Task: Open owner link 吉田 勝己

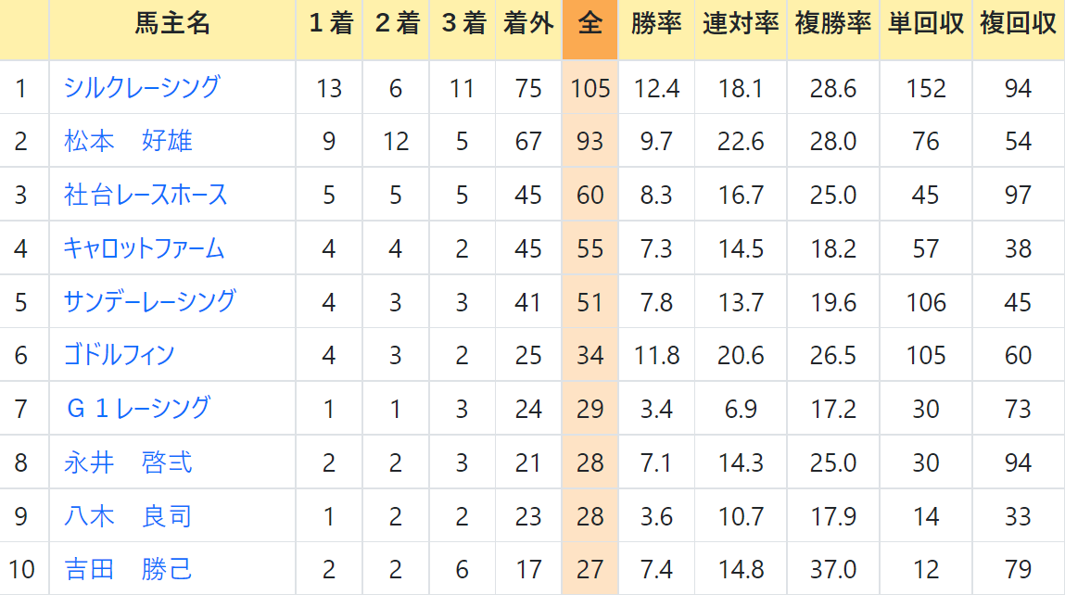Action: click(128, 568)
